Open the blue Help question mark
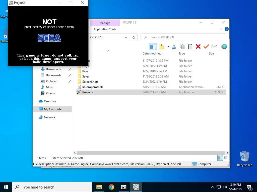Viewport: 257px width, 192px height. [x=227, y=29]
